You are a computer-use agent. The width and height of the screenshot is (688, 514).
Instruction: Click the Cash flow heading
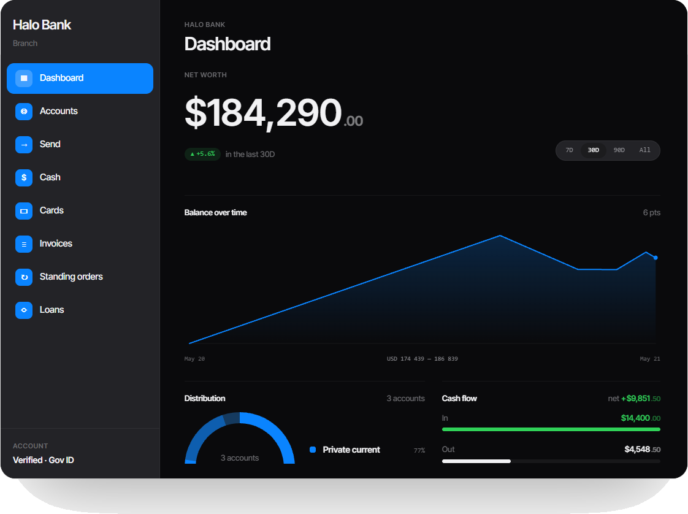pos(459,399)
